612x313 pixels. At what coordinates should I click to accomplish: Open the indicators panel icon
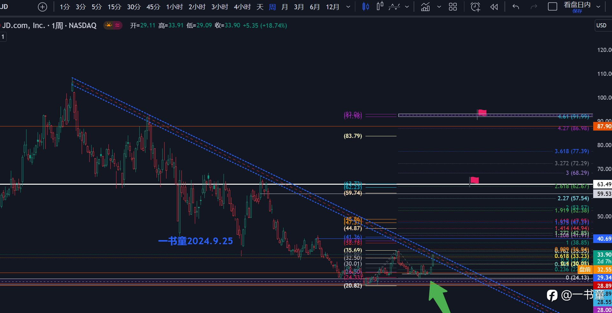coord(425,7)
